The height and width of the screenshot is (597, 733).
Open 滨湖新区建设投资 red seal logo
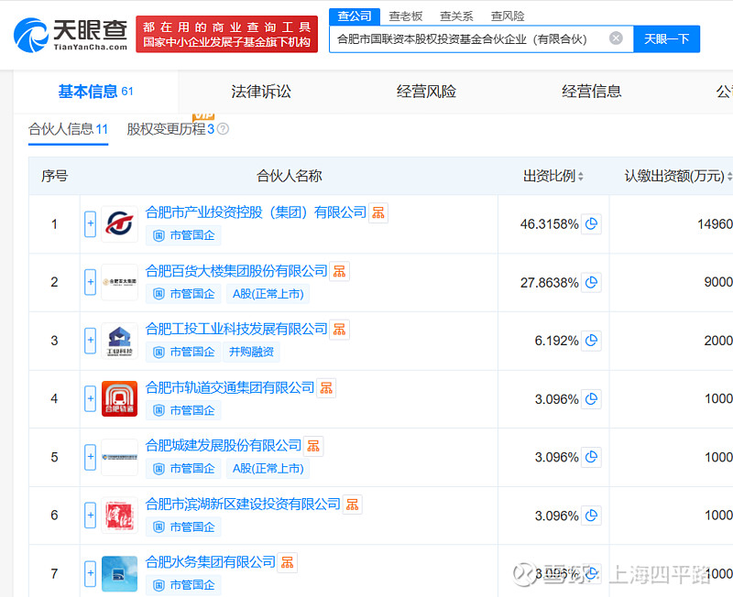point(120,516)
